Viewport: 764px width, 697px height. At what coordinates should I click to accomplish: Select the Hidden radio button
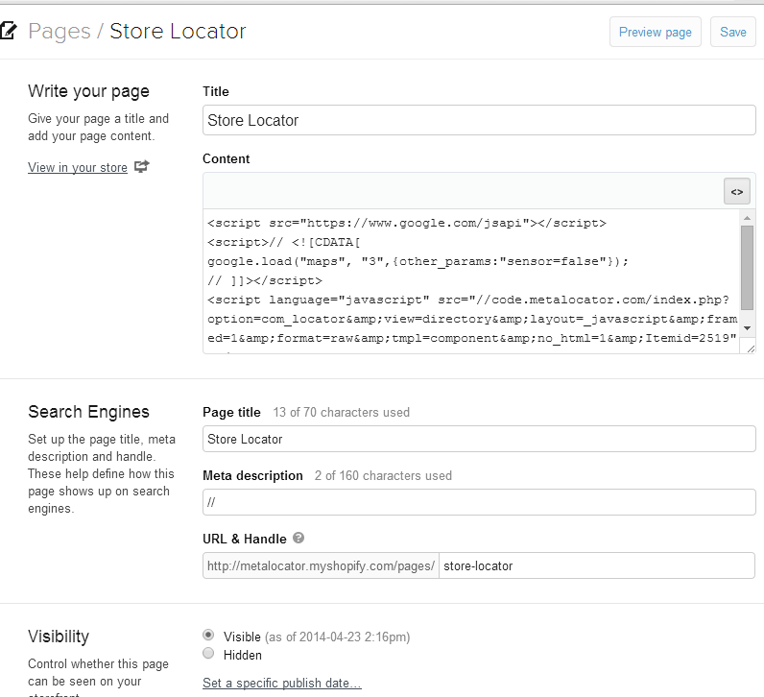coord(208,653)
